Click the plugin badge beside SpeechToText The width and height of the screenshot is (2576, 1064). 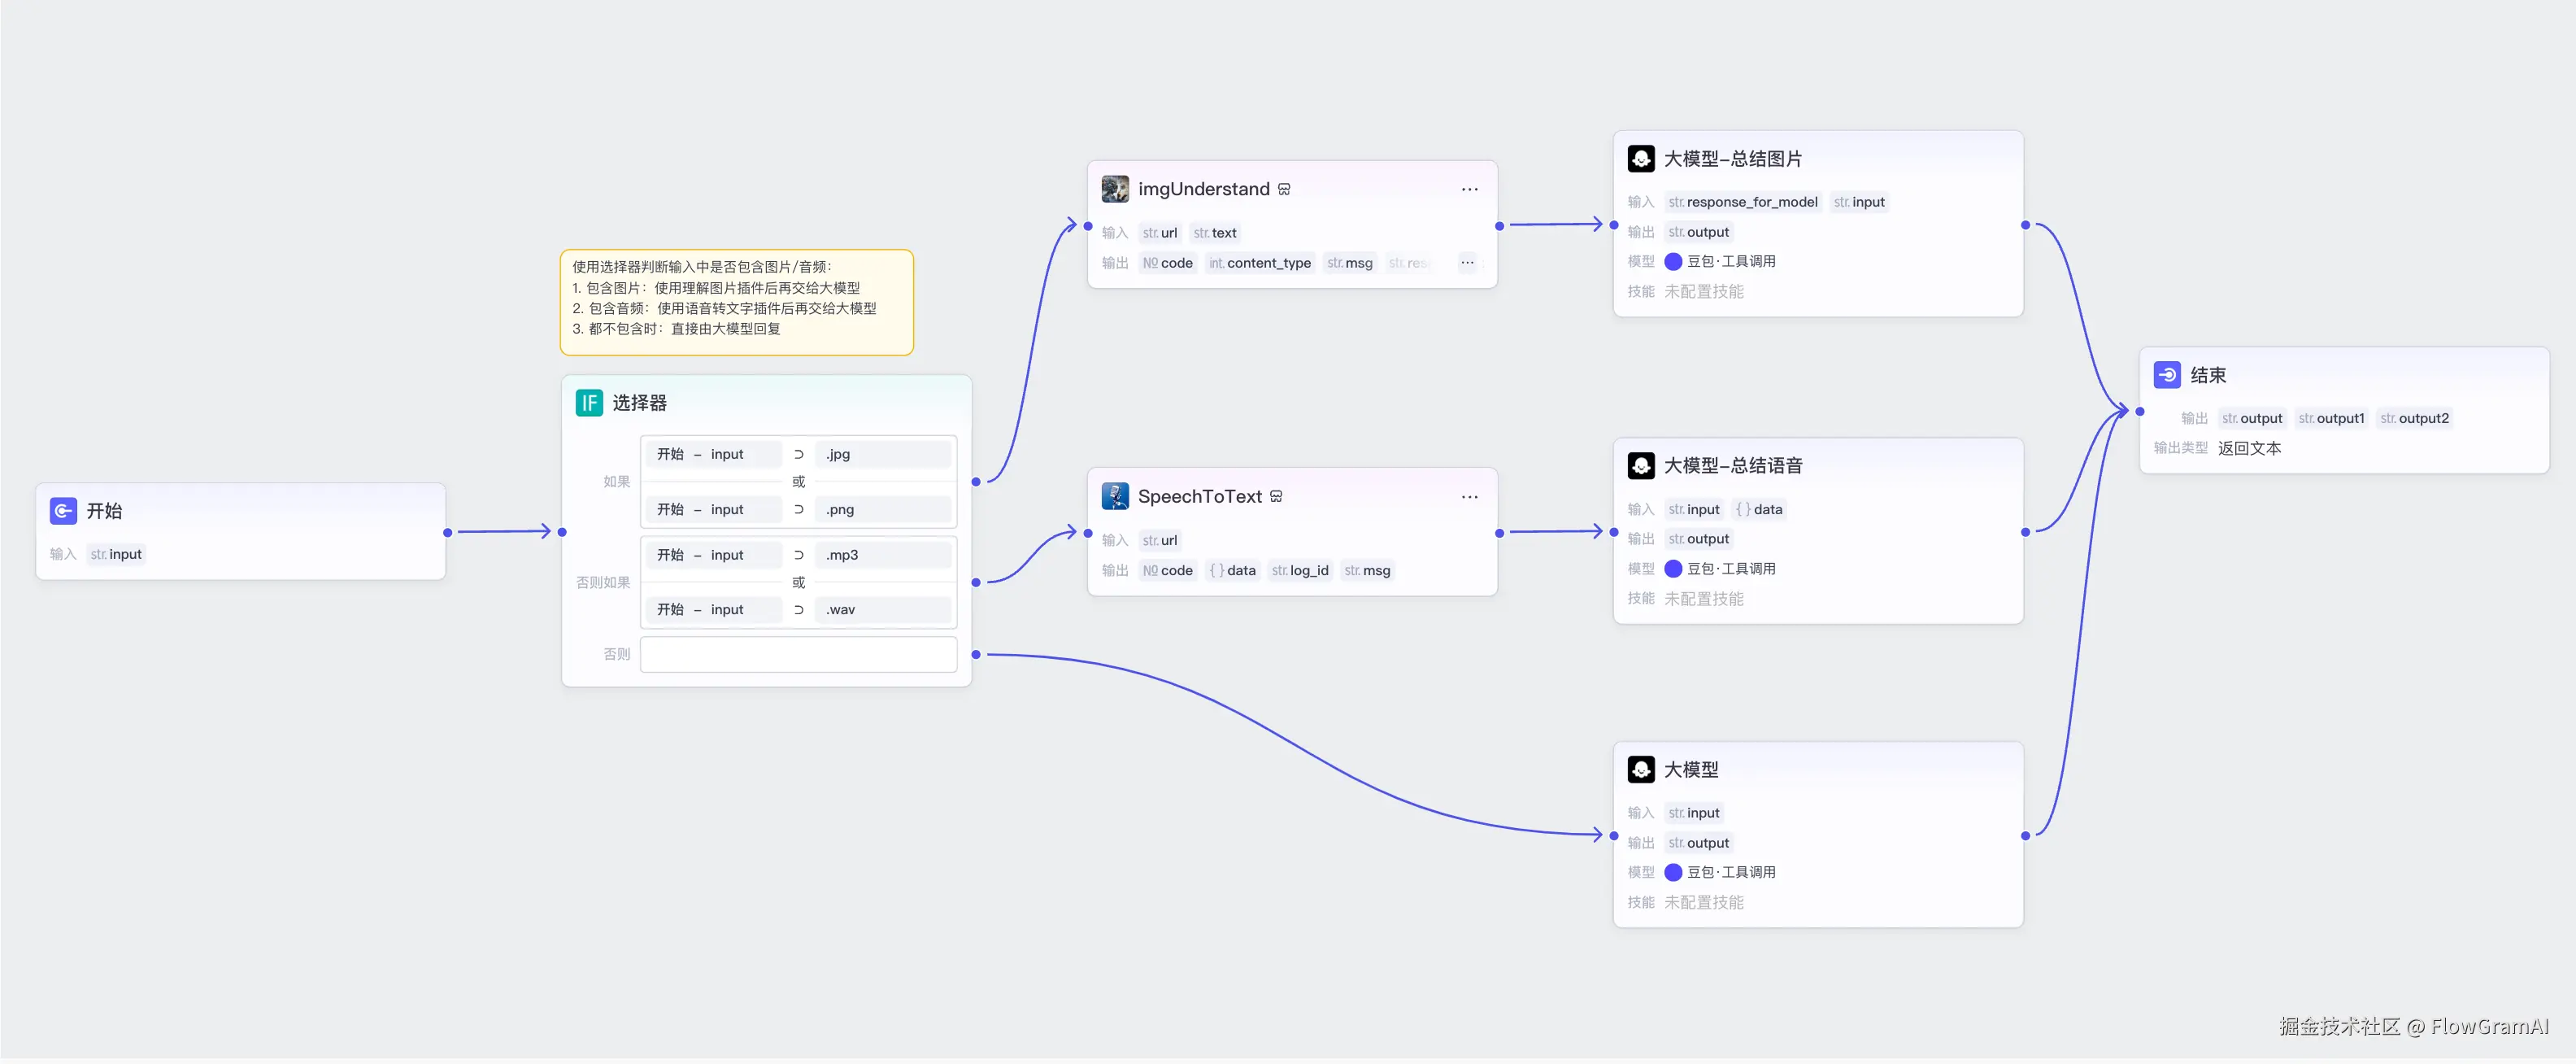(1276, 497)
